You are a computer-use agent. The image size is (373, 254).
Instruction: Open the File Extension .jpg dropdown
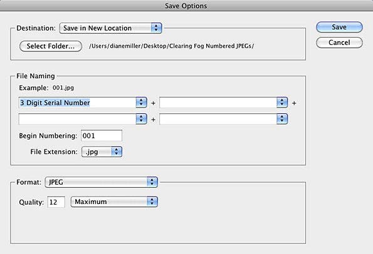(102, 151)
